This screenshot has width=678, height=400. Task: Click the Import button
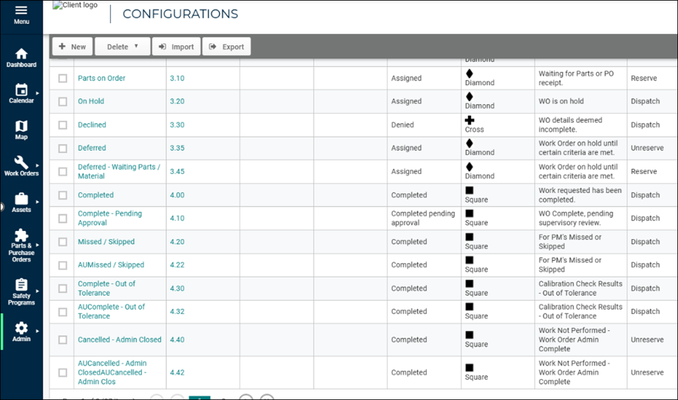(x=176, y=46)
